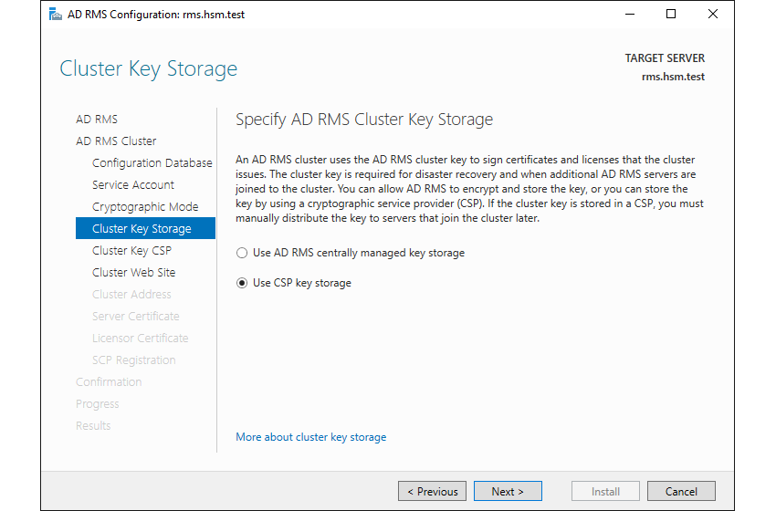Go to the AD RMS step
This screenshot has width=776, height=511.
(97, 120)
